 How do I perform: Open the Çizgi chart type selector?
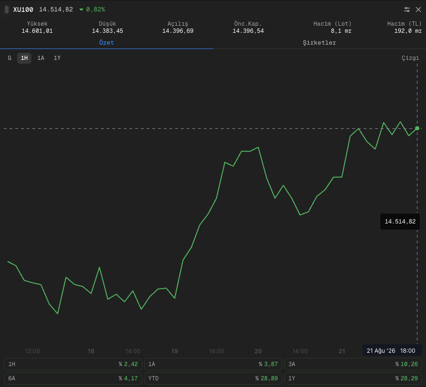point(410,58)
